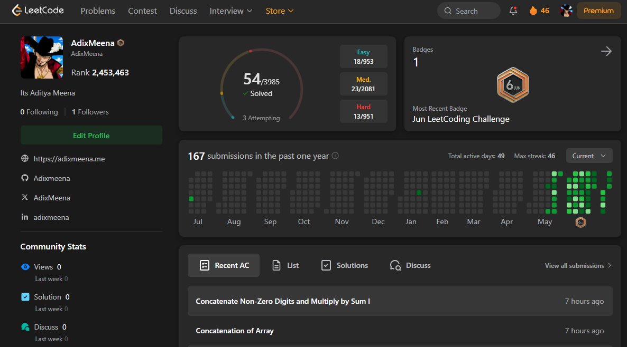The height and width of the screenshot is (347, 627).
Task: Switch to the List tab
Action: coord(285,265)
